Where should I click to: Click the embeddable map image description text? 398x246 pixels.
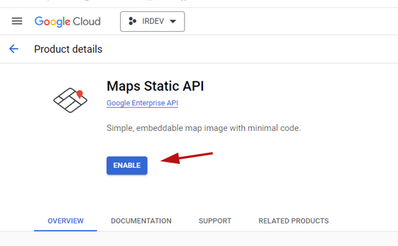(x=204, y=128)
